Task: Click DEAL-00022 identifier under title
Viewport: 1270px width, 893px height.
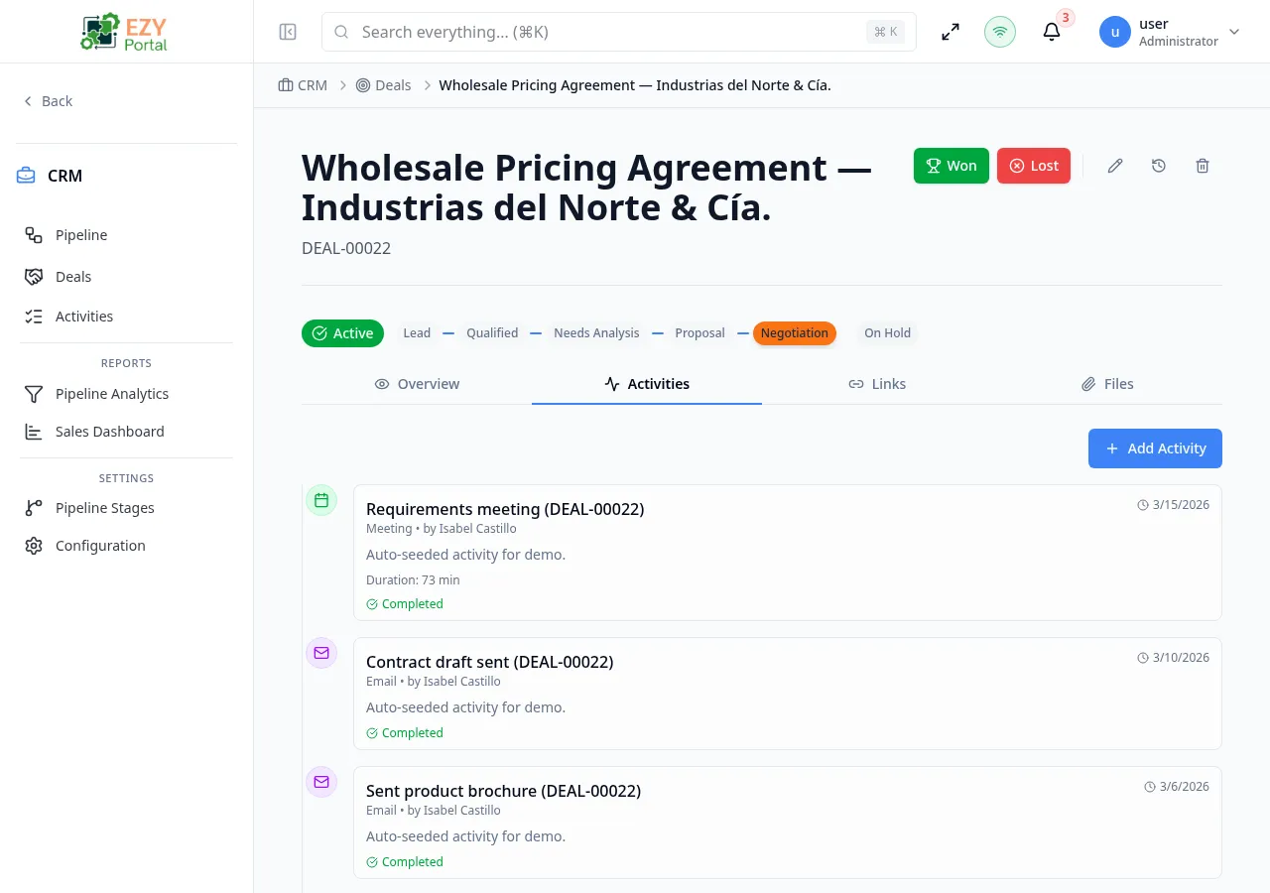Action: 346,248
